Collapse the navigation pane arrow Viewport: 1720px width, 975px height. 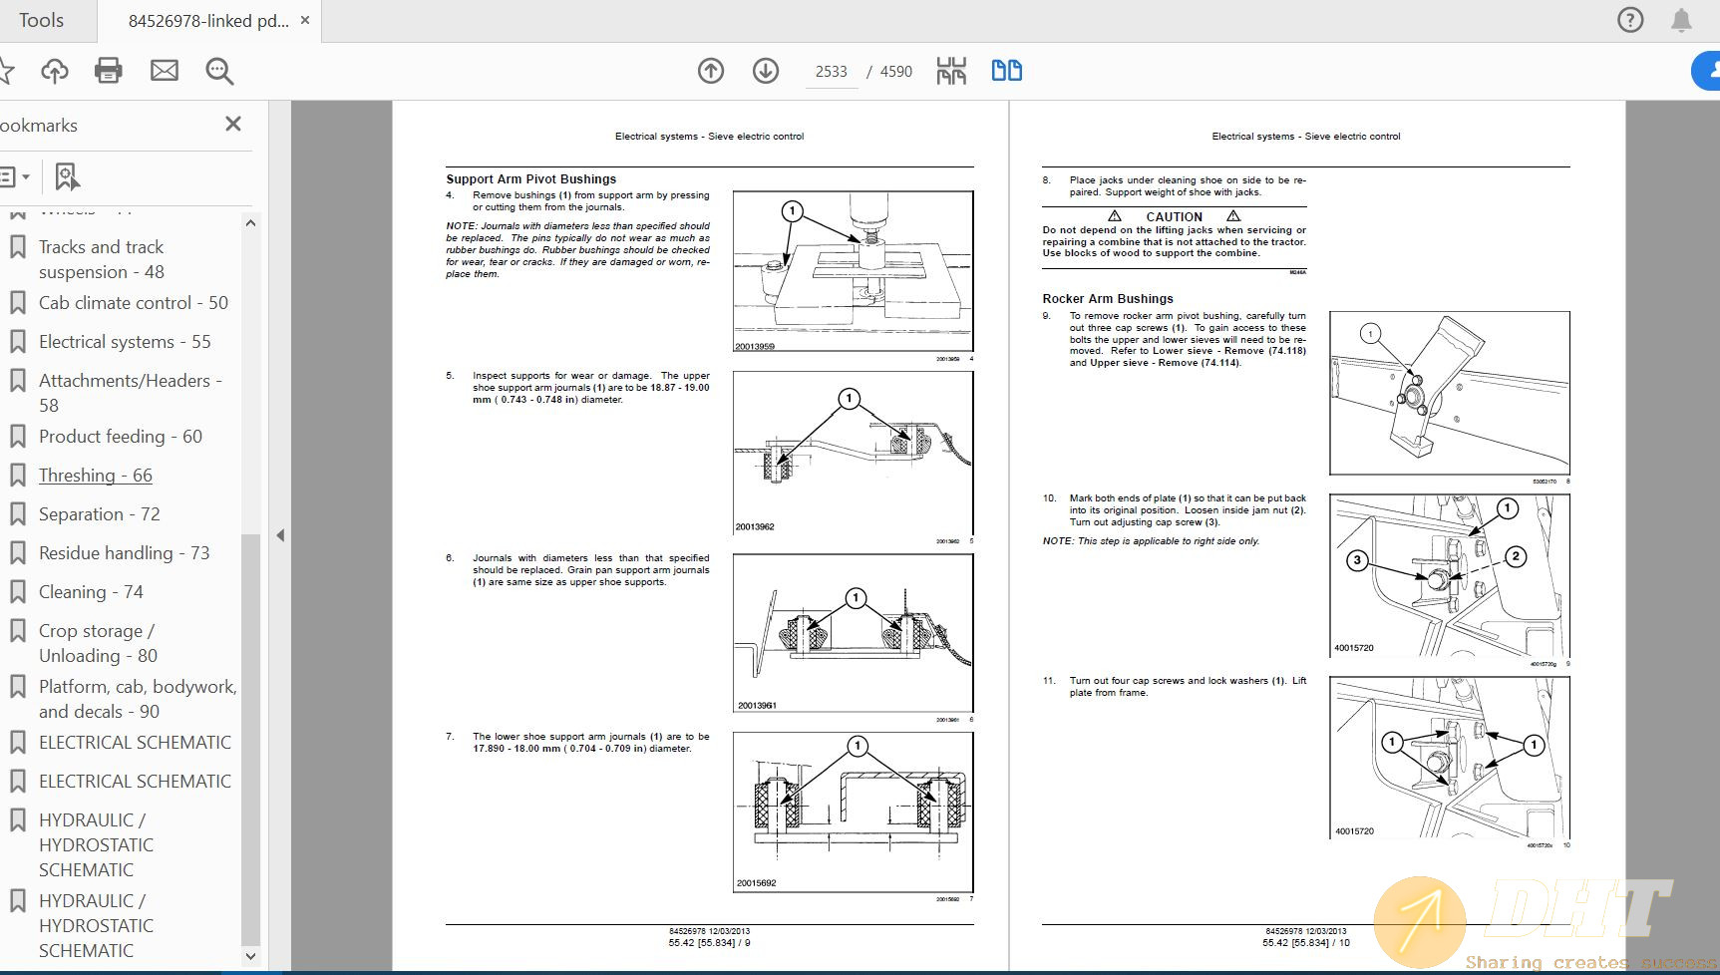pyautogui.click(x=280, y=535)
